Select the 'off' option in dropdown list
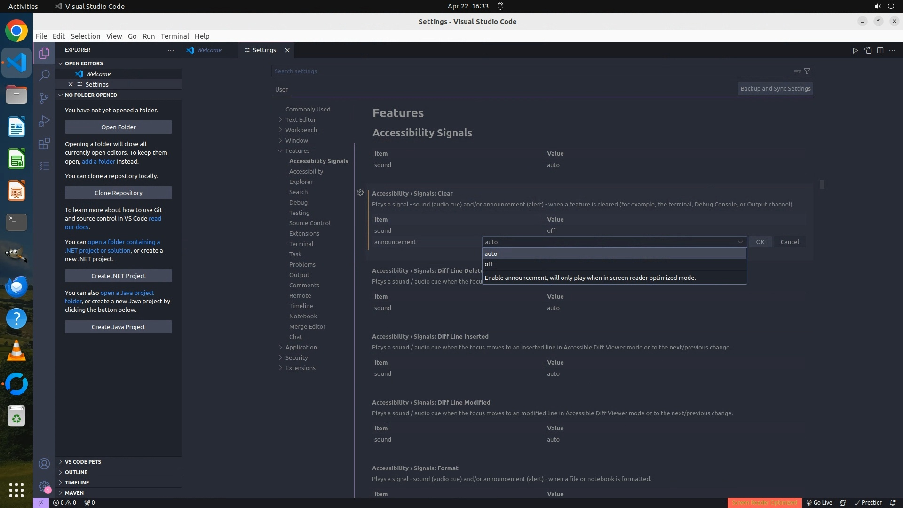This screenshot has height=508, width=903. pos(489,264)
